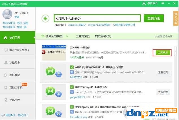Select 360专家（免费） in the sidebar
This screenshot has width=179, height=120.
point(18,50)
